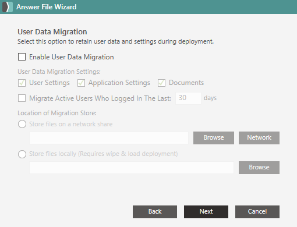This screenshot has height=227, width=297.
Task: Toggle the Documents checkbox
Action: click(161, 83)
